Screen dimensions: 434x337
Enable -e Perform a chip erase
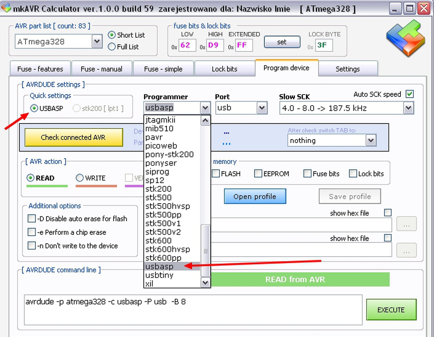tap(32, 232)
